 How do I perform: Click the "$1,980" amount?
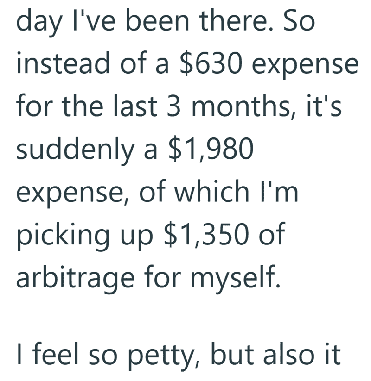[x=211, y=149]
